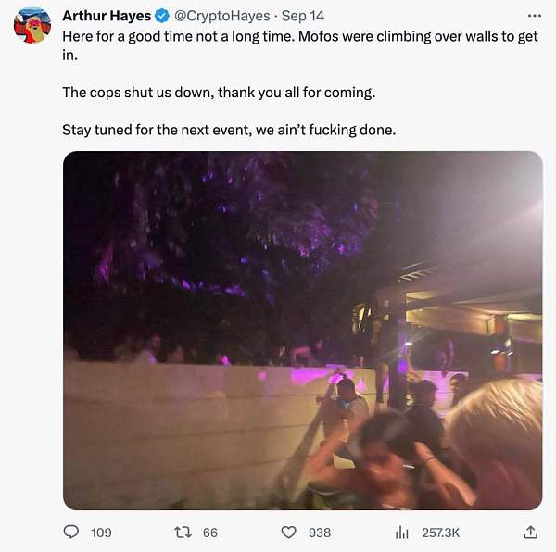Open the Arthur Hayes display name link
Image resolution: width=556 pixels, height=552 pixels.
tap(106, 16)
